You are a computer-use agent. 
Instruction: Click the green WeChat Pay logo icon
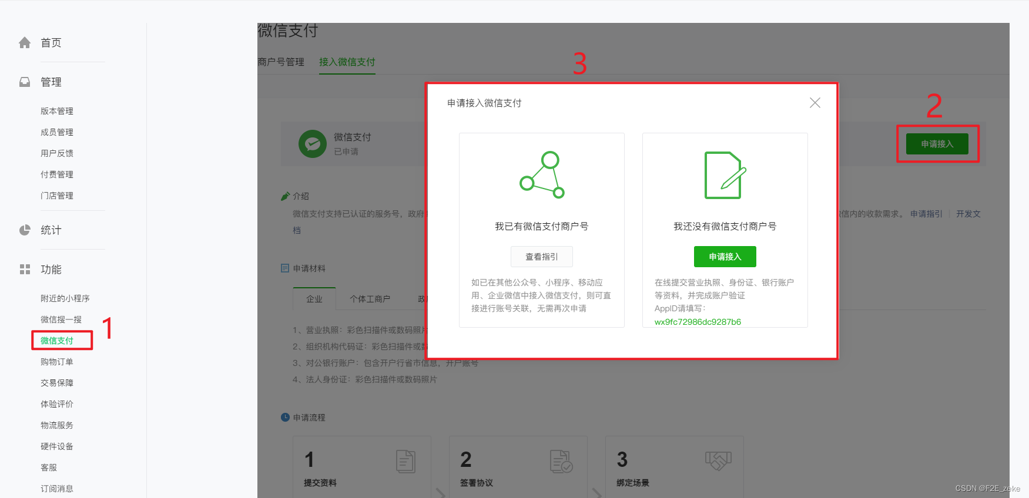(313, 144)
